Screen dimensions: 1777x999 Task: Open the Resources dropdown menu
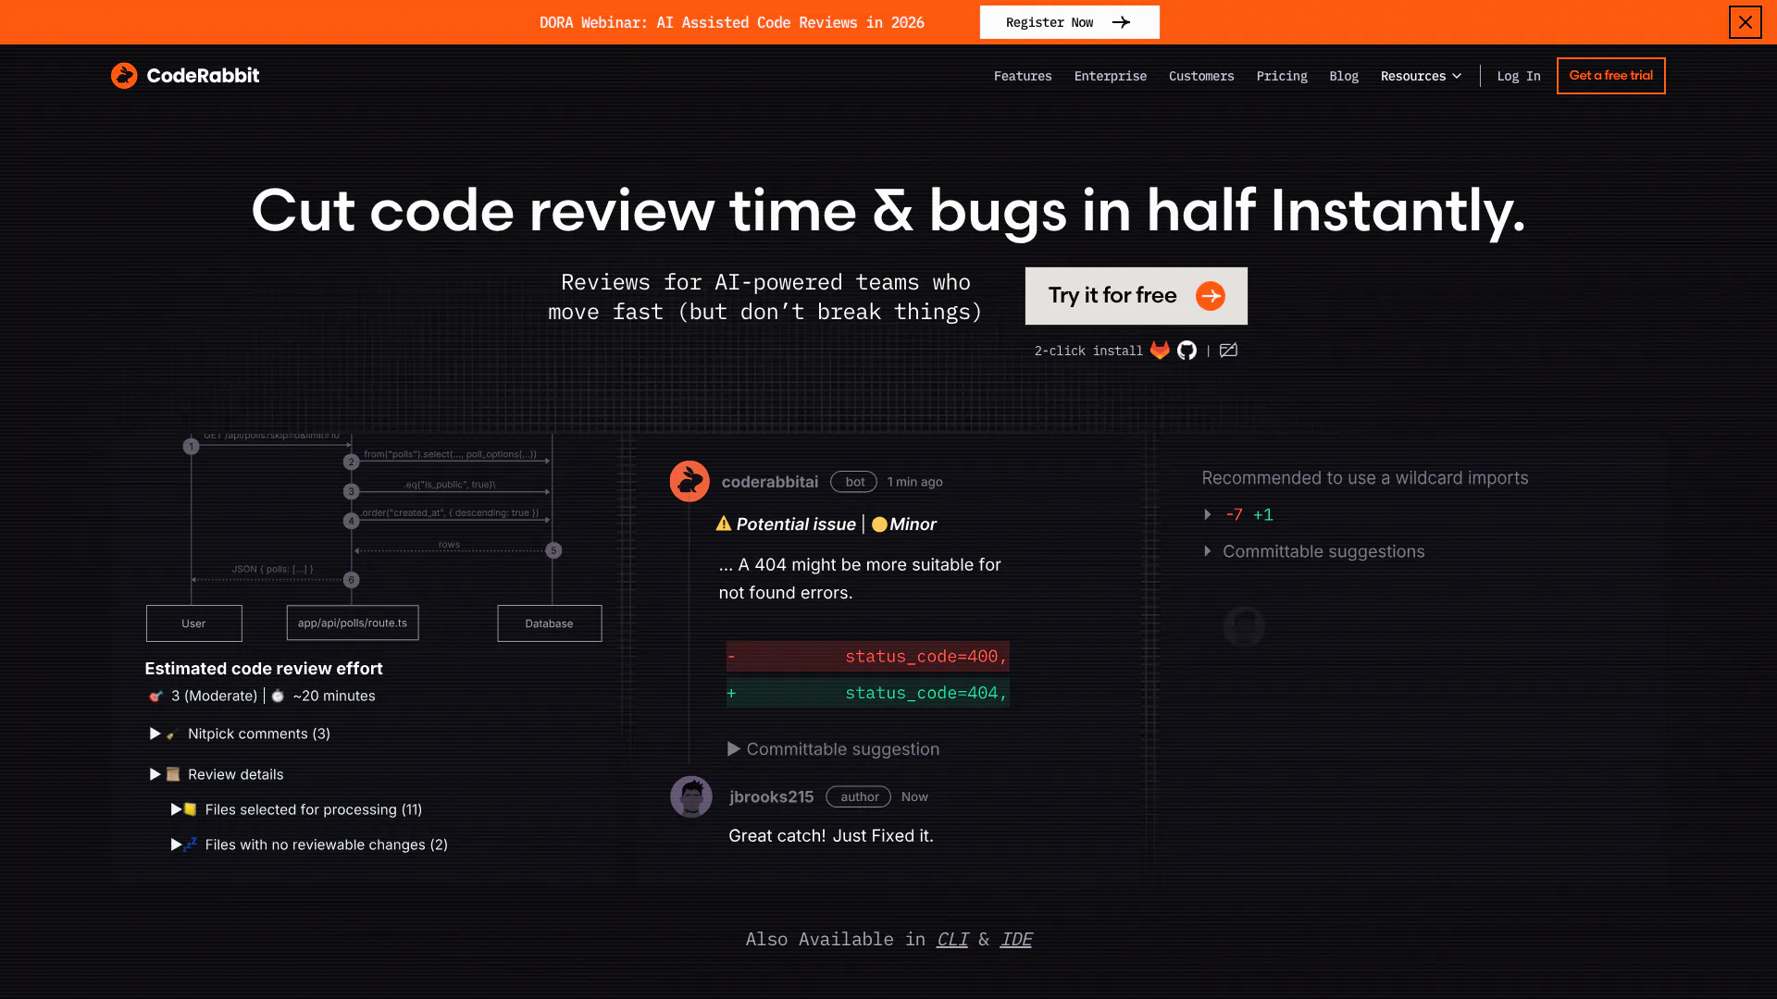tap(1421, 76)
